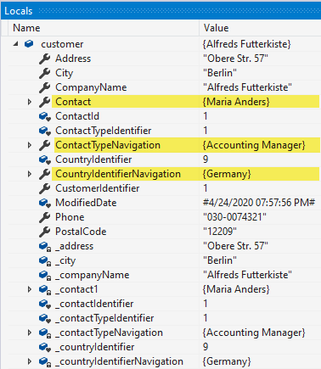Click the locked field icon next to _address
This screenshot has height=369, width=321.
45,246
